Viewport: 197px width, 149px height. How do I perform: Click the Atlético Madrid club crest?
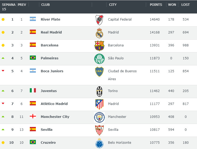[99, 104]
